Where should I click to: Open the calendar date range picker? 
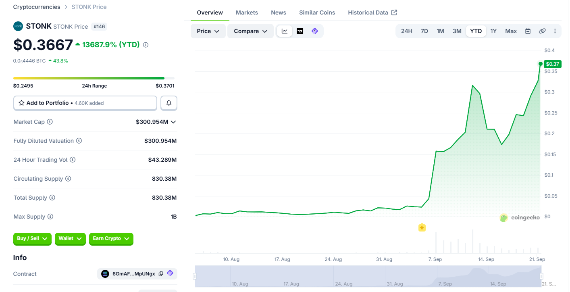coord(528,31)
